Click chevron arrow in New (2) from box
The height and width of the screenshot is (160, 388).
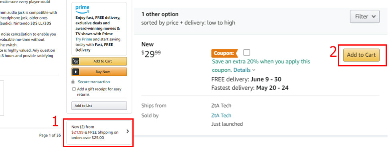pos(128,131)
